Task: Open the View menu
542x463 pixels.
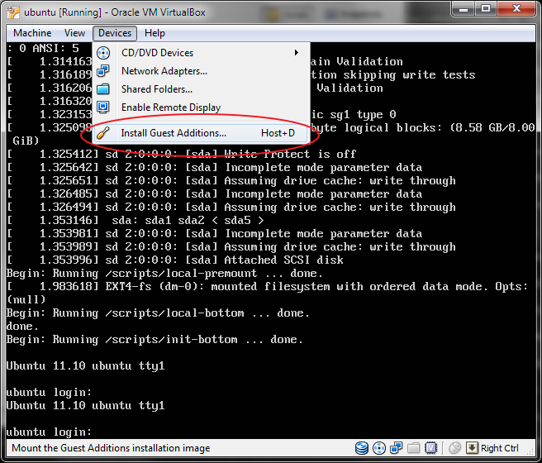Action: 74,33
